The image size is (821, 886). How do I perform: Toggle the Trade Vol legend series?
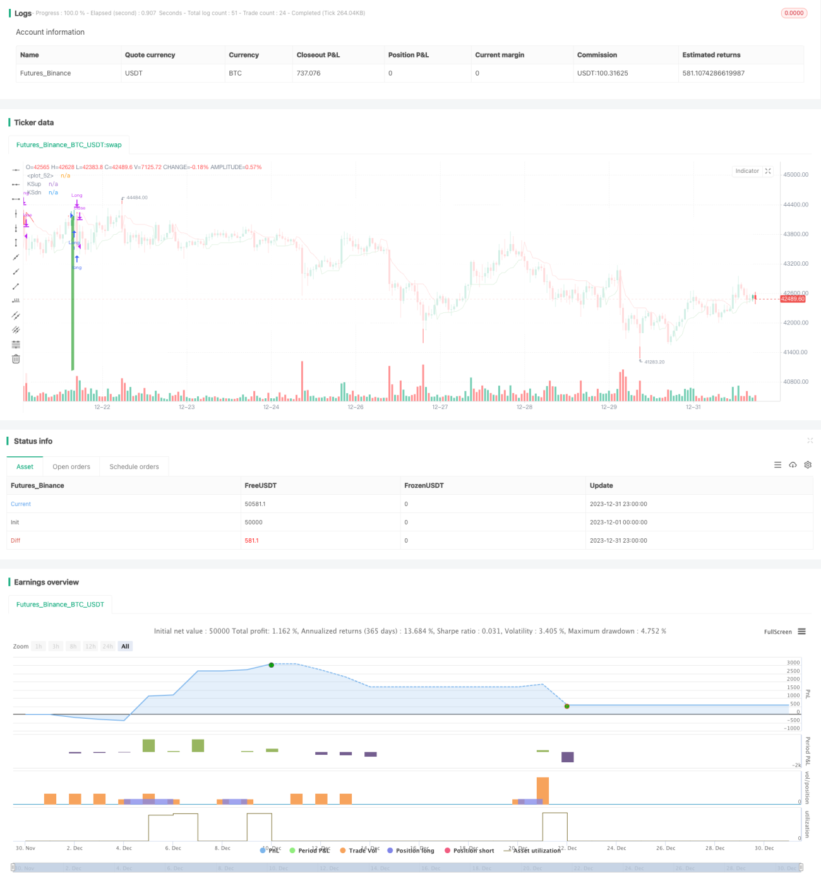pyautogui.click(x=358, y=851)
